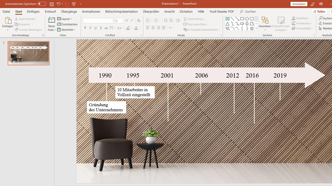Click the Teilen share button

tap(319, 12)
